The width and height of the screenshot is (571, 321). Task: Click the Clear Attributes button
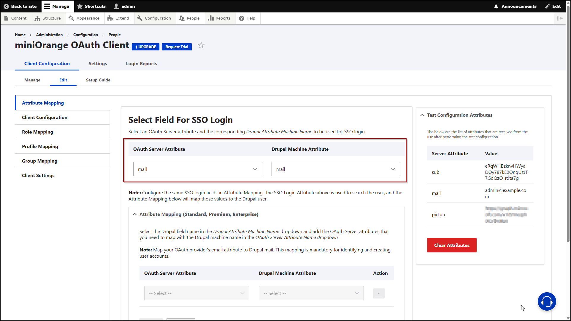point(451,245)
